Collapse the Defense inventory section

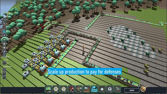(6, 57)
